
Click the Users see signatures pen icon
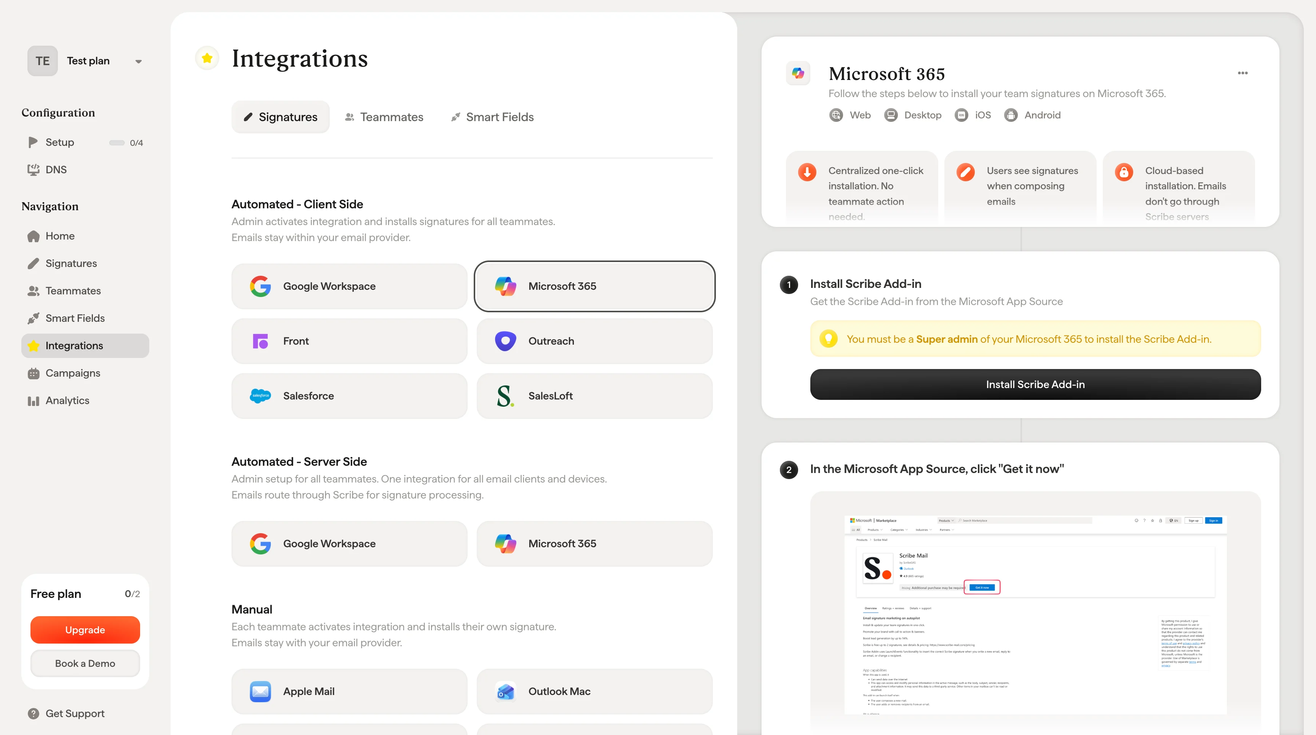coord(966,172)
